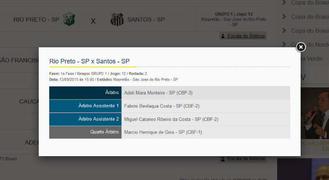Click the popup title Rio Preto x Santos
329x180 pixels.
tap(90, 61)
